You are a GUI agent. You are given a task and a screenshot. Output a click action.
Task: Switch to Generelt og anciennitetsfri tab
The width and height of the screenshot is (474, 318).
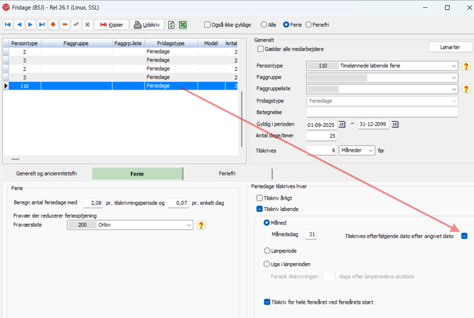[46, 173]
